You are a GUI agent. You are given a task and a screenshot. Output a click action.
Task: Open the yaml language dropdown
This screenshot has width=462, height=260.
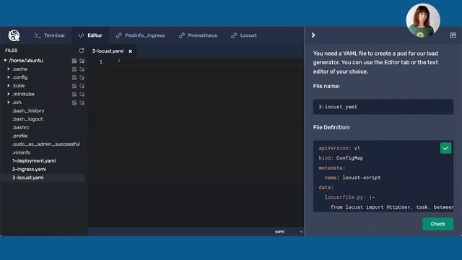pos(288,232)
